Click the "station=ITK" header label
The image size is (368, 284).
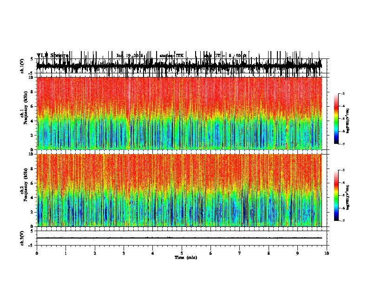[x=171, y=56]
